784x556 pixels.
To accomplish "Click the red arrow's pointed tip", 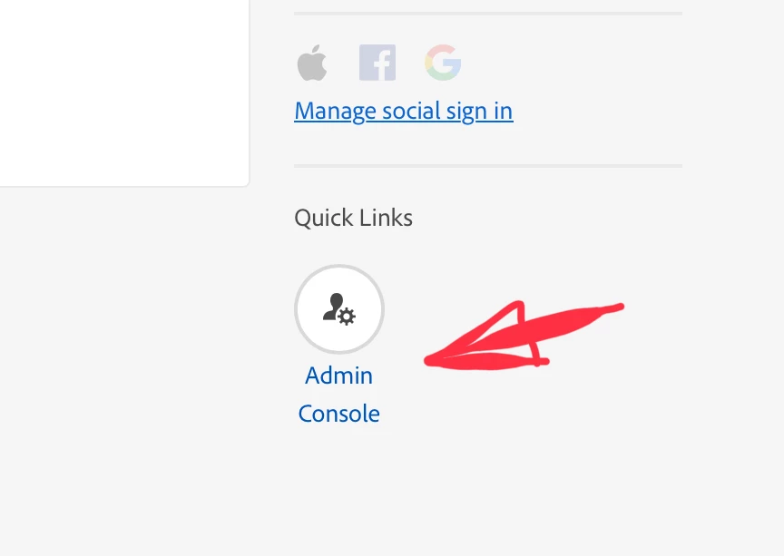I will click(x=429, y=360).
